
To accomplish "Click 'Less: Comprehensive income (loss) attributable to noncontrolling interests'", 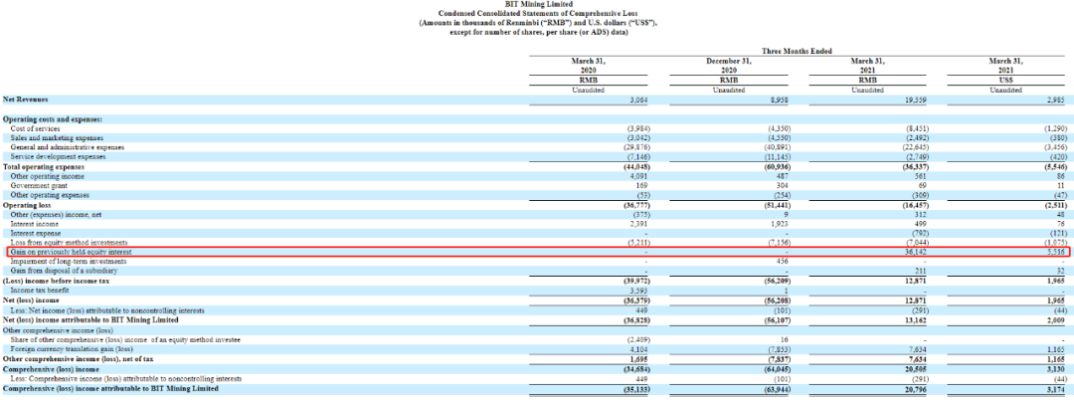I will click(125, 379).
